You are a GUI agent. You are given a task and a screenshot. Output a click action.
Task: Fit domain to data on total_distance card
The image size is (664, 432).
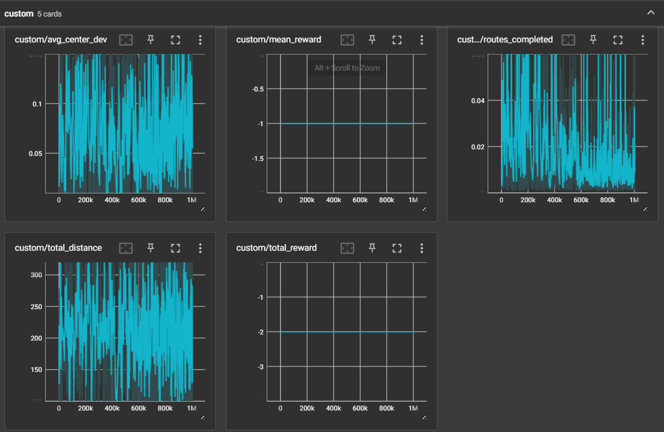(126, 248)
